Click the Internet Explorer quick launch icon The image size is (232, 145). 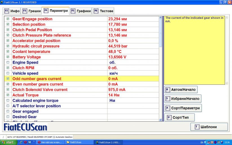(x=21, y=142)
